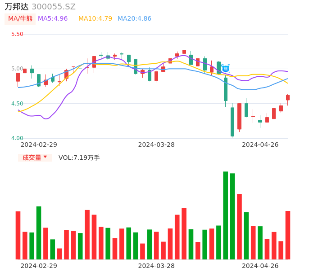Click the 2024-02-29 date label under candlestick chart
The height and width of the screenshot is (272, 309).
pos(39,145)
